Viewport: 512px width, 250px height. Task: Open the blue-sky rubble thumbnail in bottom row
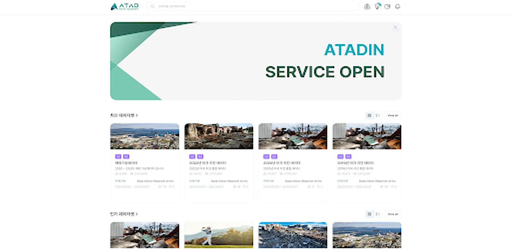coord(293,235)
